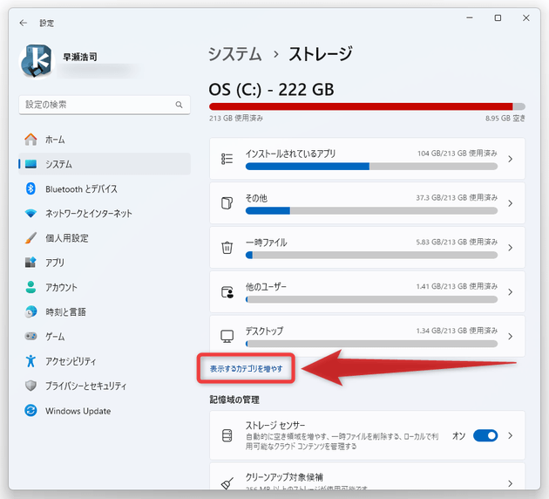The height and width of the screenshot is (499, 549).
Task: Open アプリ settings page
Action: pos(105,263)
